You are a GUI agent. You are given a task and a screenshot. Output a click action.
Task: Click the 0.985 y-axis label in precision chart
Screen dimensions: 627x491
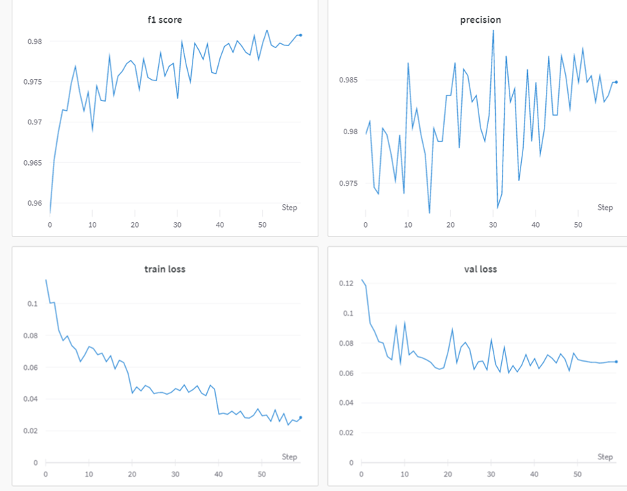[x=349, y=80]
